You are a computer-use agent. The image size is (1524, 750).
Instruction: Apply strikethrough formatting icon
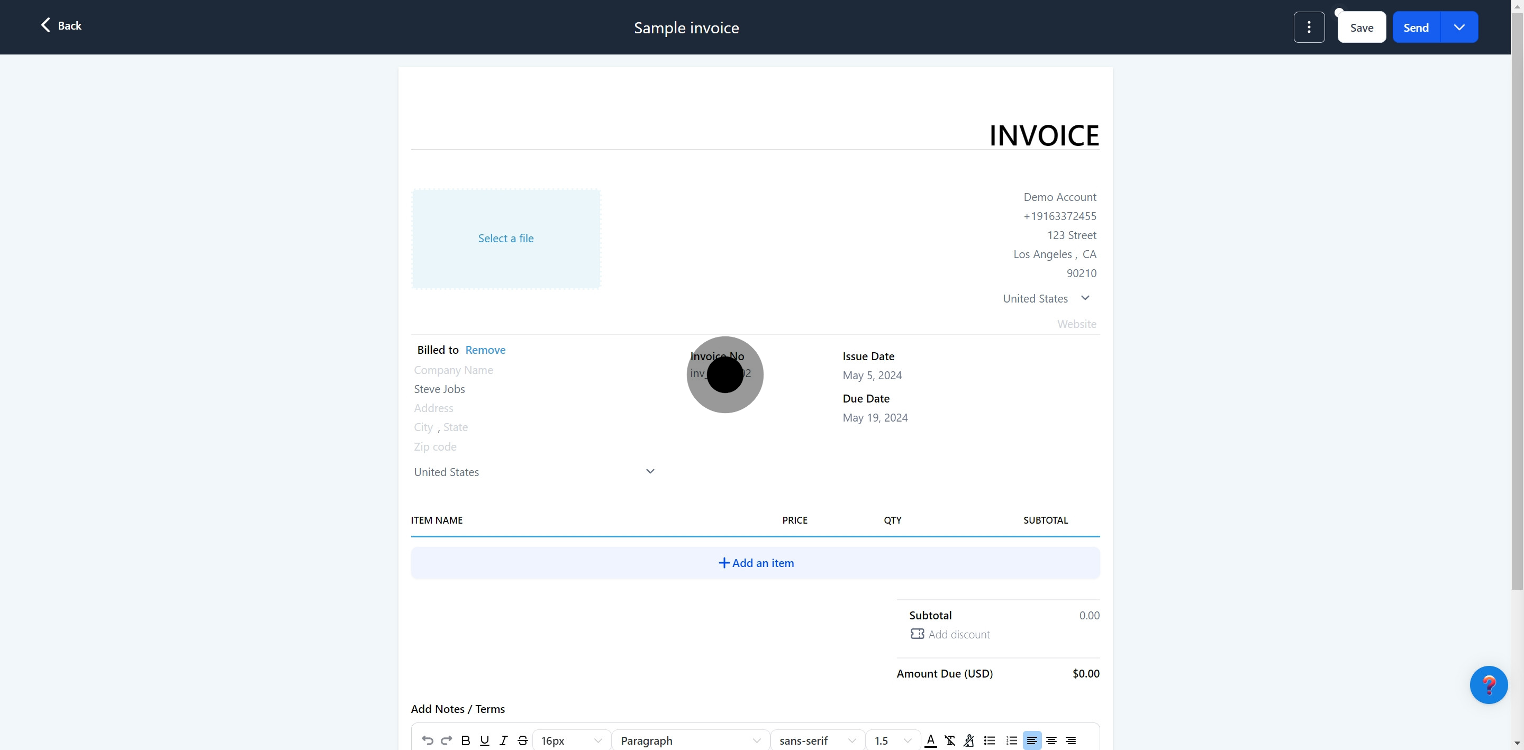click(x=522, y=740)
